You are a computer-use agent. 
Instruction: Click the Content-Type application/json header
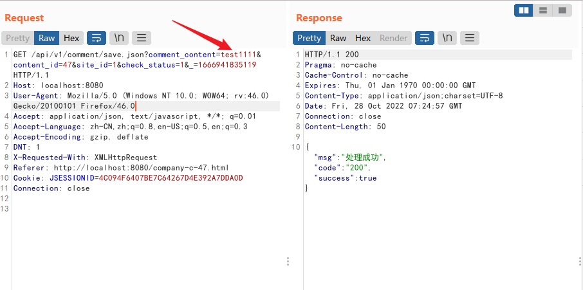tap(403, 96)
